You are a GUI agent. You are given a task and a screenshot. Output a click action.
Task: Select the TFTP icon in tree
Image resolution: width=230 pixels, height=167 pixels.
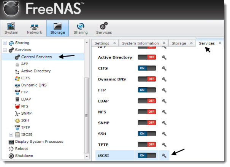point(17,128)
